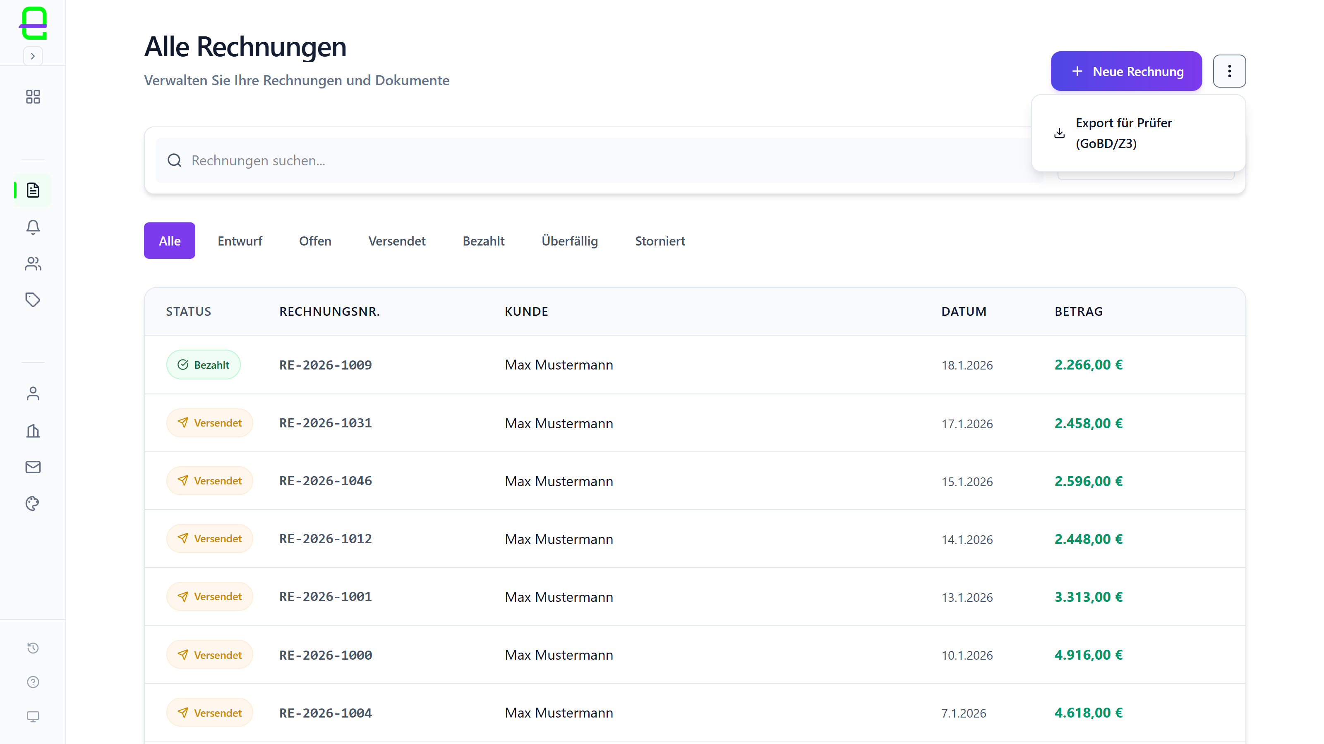Switch to the Überfällig filter tab
The width and height of the screenshot is (1324, 744).
tap(569, 241)
